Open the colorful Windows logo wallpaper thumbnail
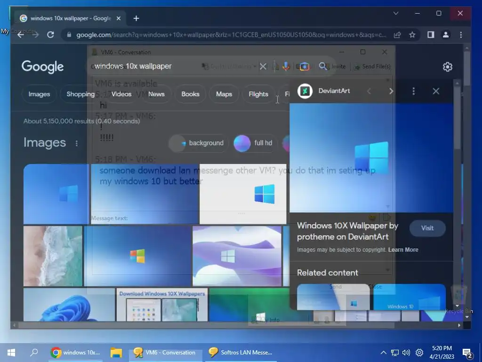Screen dimensions: 482x362 click(138, 256)
